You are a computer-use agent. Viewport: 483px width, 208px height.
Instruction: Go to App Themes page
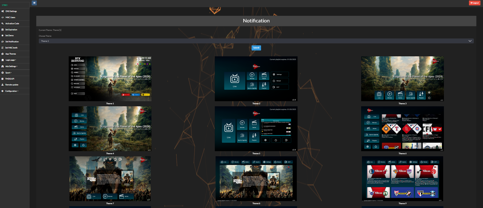tap(10, 54)
